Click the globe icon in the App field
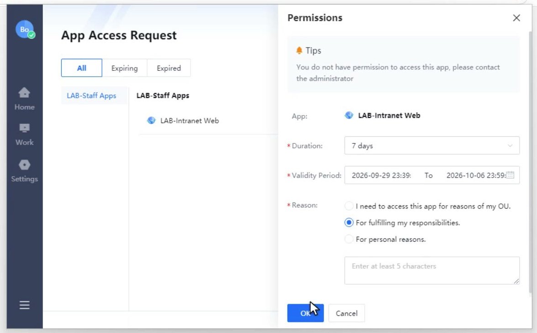The width and height of the screenshot is (537, 333). click(x=349, y=115)
